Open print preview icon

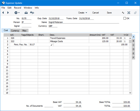pyautogui.click(x=32, y=13)
